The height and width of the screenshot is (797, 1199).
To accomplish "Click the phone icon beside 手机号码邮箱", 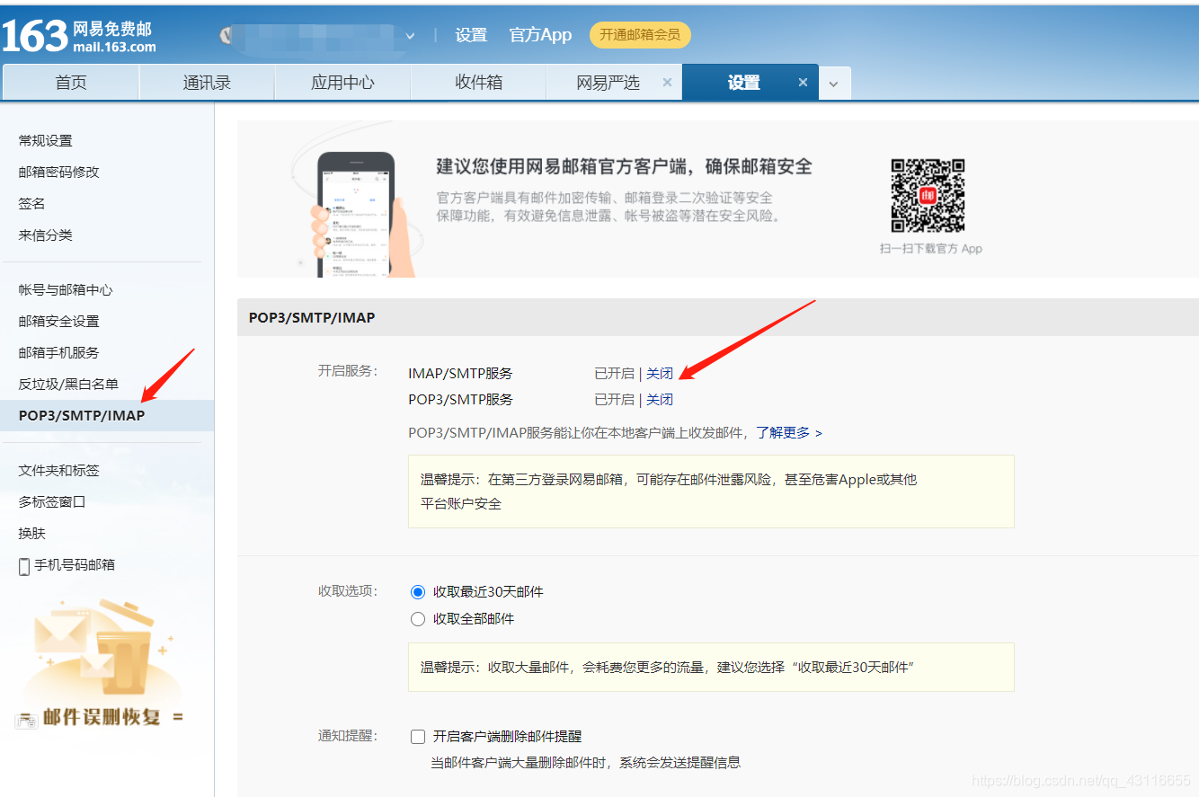I will pyautogui.click(x=22, y=566).
